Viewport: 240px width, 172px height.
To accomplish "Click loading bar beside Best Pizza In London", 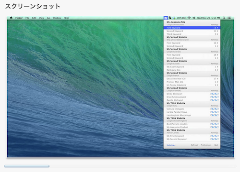I will pos(215,124).
